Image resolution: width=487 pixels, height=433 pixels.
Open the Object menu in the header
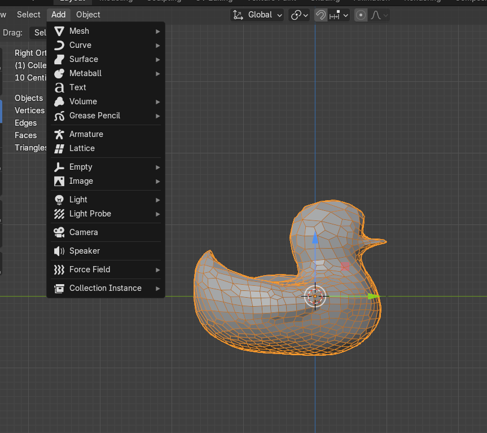coord(88,15)
